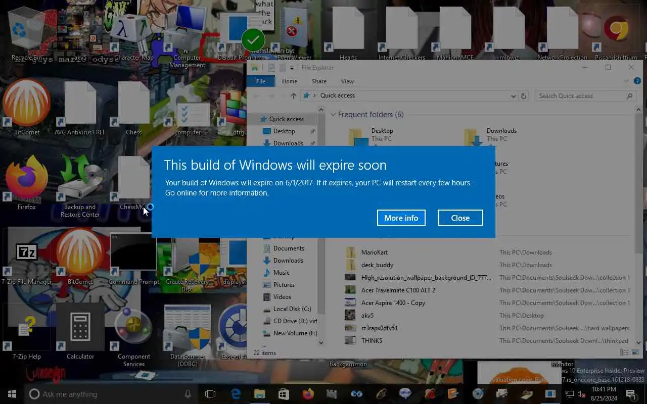The image size is (647, 404).
Task: Select Videos in the navigation pane
Action: [283, 297]
